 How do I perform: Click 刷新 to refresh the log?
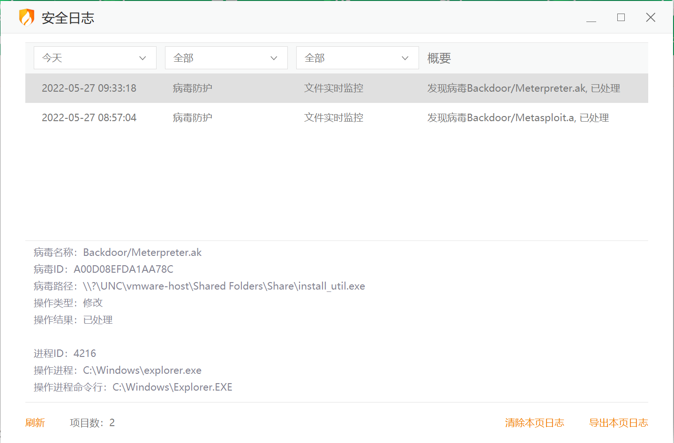35,423
